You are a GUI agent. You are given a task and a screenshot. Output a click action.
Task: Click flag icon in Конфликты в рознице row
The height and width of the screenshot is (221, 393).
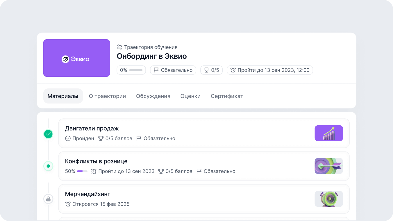pyautogui.click(x=199, y=171)
